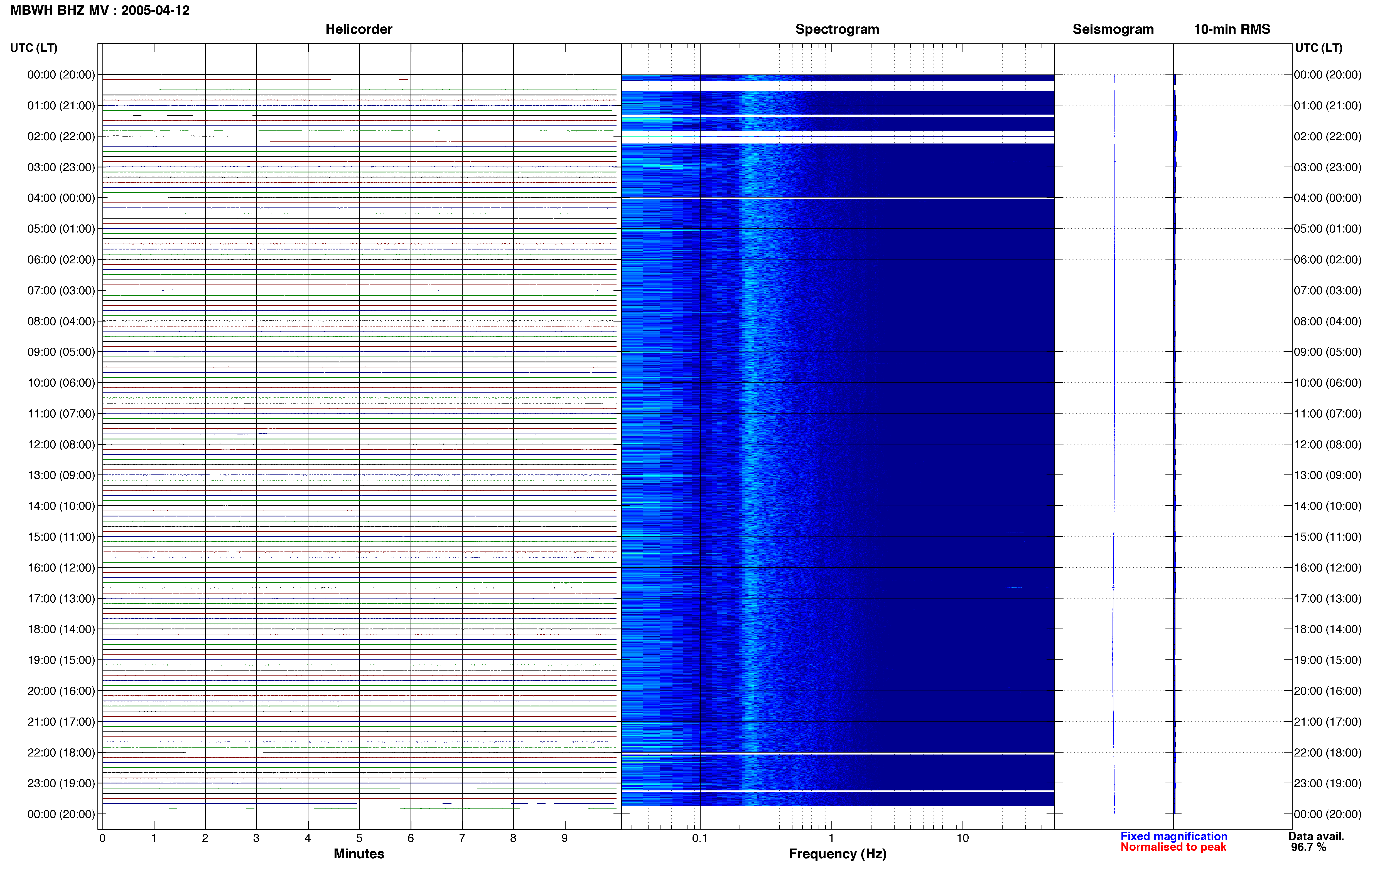Click 21:00 (17:00) on the Helicorder time axis
The width and height of the screenshot is (1397, 873).
pos(61,722)
